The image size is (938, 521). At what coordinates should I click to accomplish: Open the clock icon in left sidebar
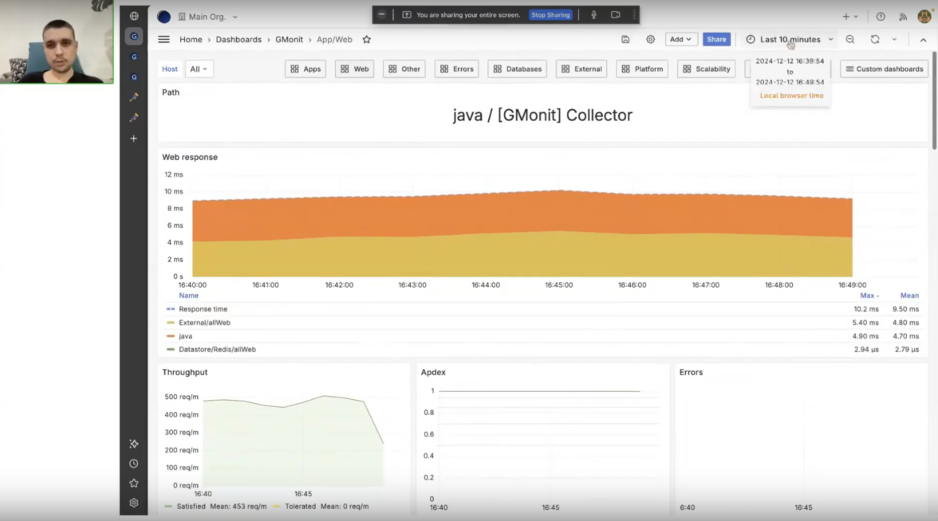(x=134, y=464)
